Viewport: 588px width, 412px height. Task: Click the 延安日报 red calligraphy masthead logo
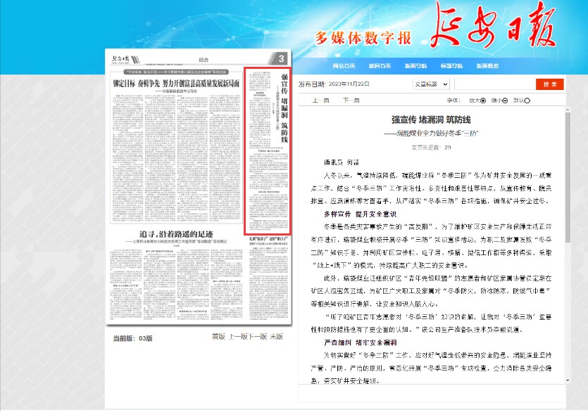(x=493, y=25)
